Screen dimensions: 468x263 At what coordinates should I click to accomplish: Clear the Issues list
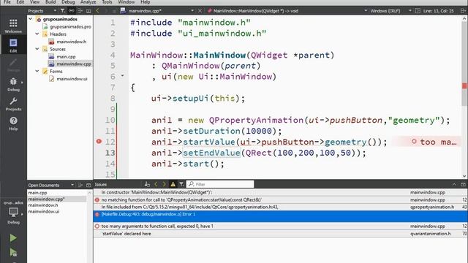click(x=147, y=184)
